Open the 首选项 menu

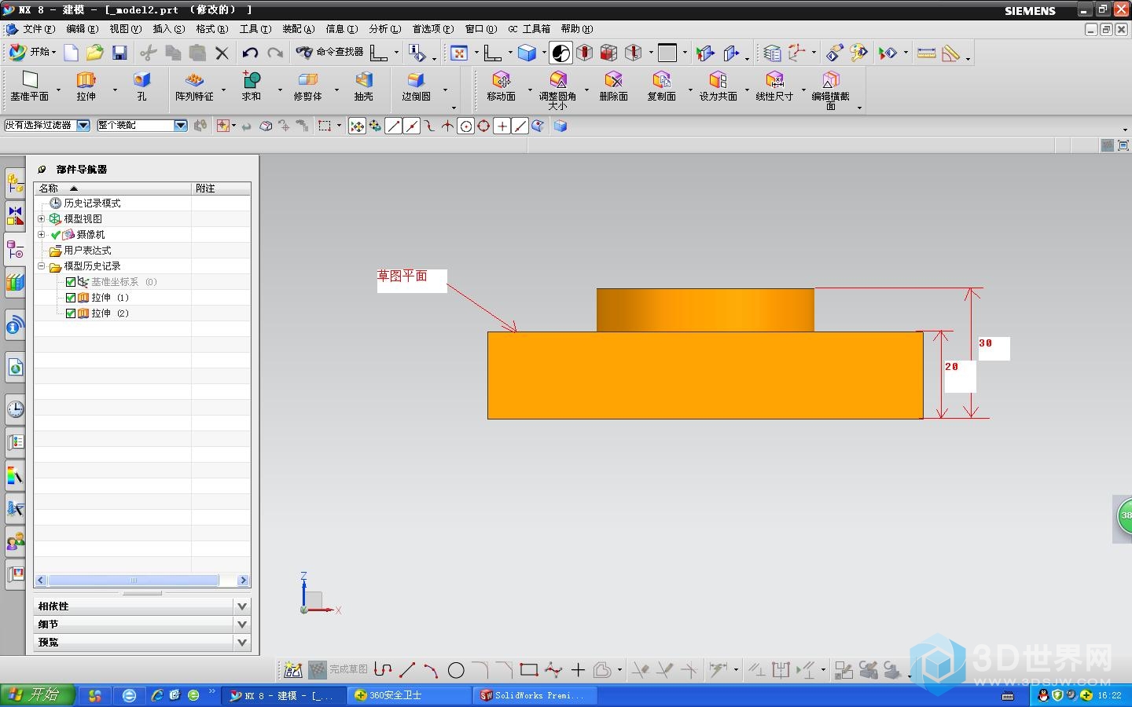433,29
